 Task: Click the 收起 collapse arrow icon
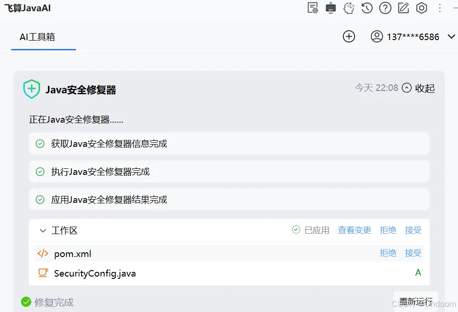[407, 88]
